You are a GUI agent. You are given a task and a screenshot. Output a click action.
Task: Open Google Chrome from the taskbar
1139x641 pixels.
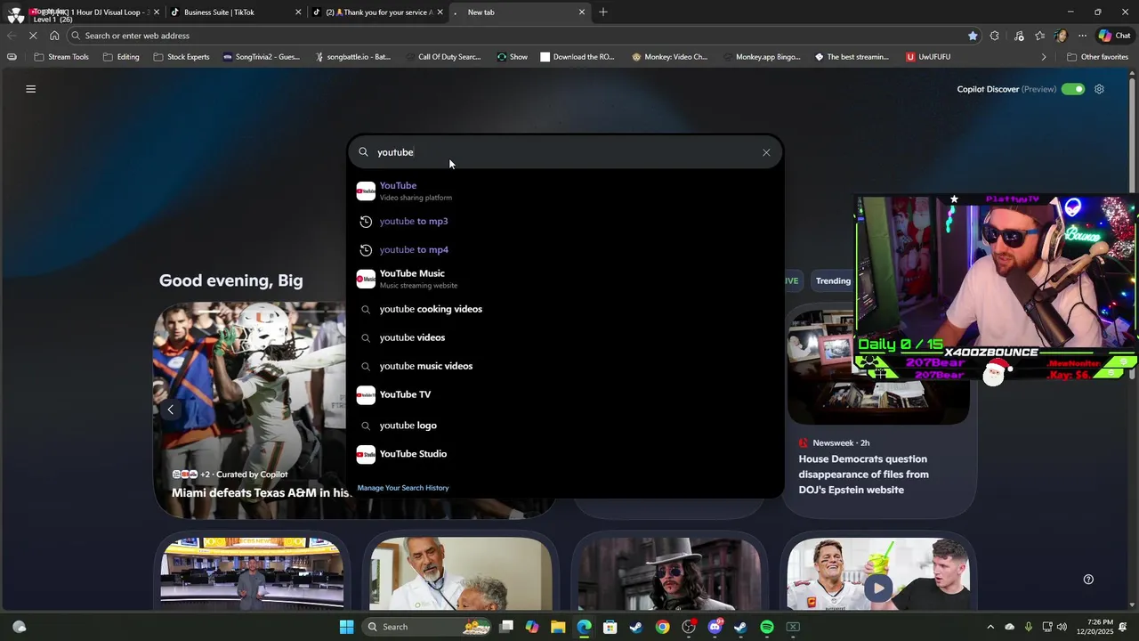[x=662, y=627]
